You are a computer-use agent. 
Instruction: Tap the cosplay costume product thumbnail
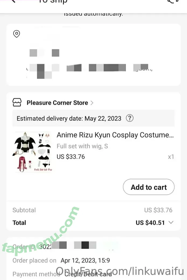pos(33,152)
